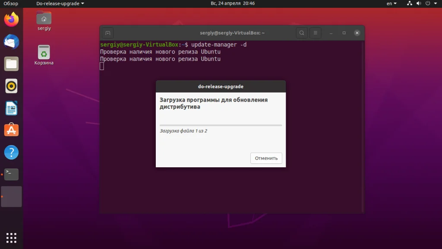Open search in the terminal header bar
This screenshot has height=249, width=442.
click(x=302, y=32)
